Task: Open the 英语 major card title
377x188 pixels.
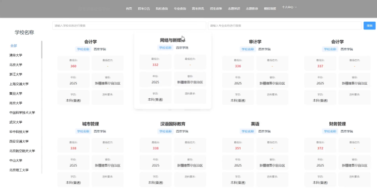Action: tap(255, 124)
